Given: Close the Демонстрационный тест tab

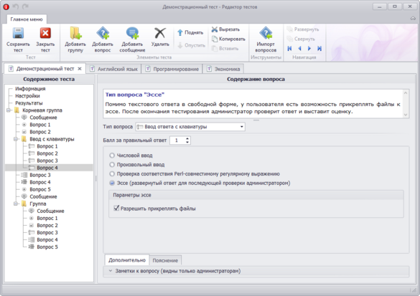Looking at the screenshot, I should coord(80,69).
